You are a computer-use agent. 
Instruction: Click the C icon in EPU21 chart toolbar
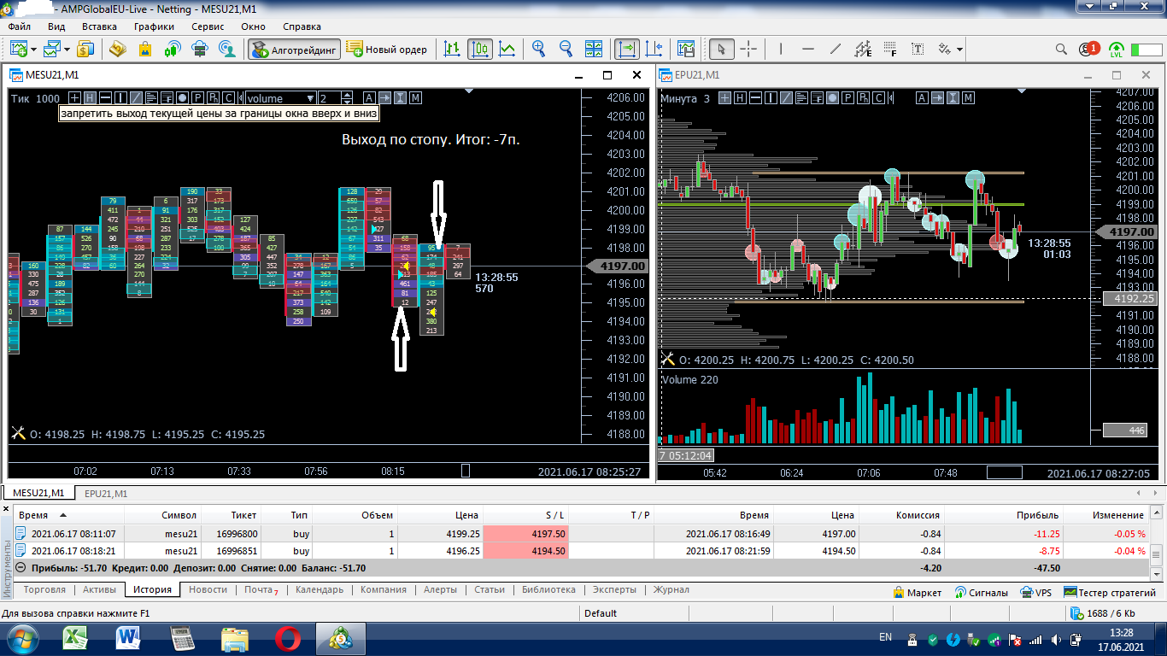[877, 98]
